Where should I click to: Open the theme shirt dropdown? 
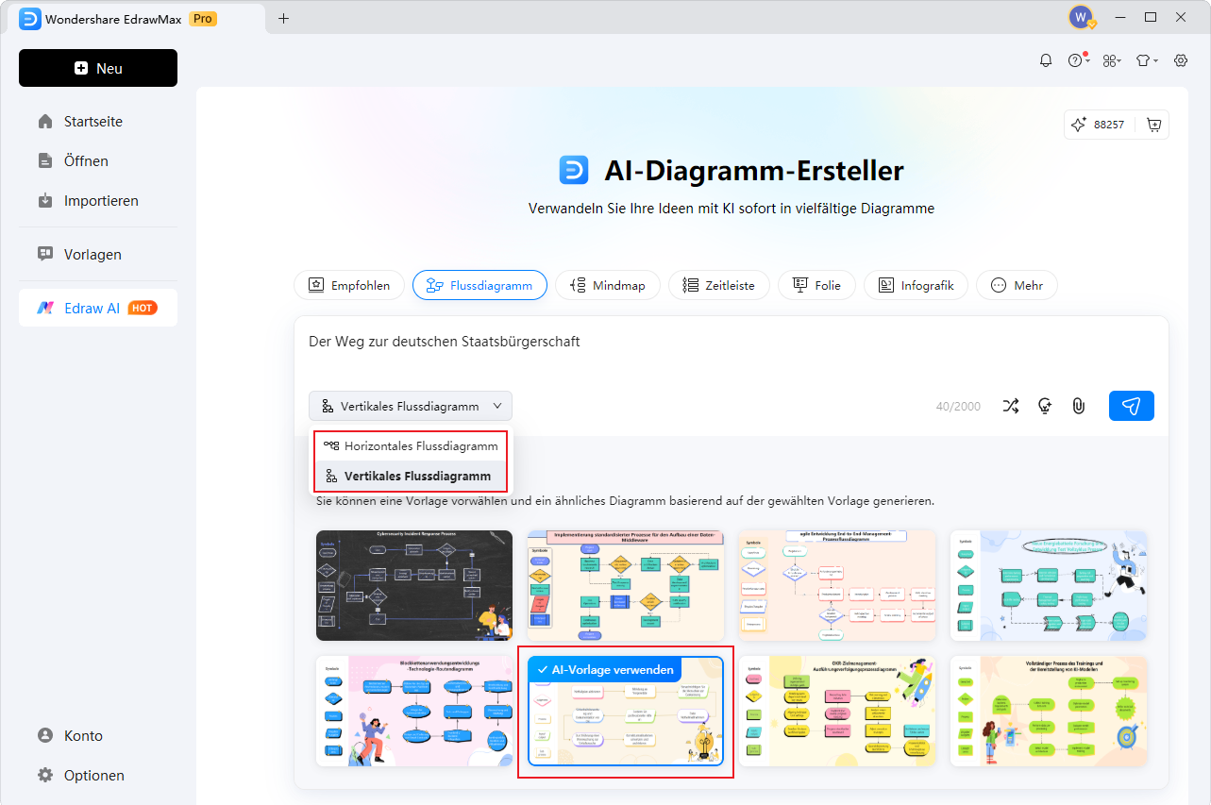pos(1146,59)
